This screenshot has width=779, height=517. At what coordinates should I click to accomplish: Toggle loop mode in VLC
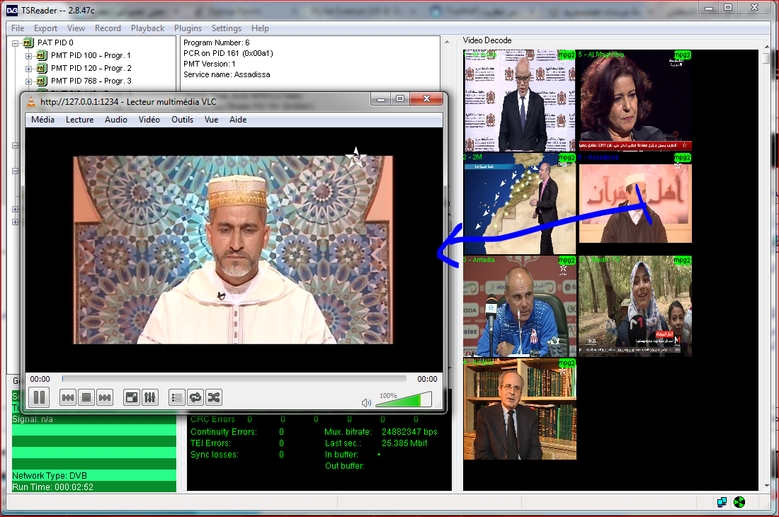click(195, 397)
